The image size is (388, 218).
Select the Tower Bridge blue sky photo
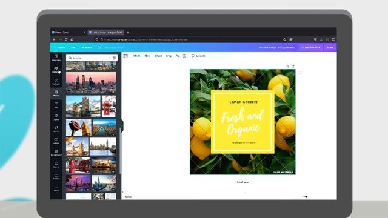tap(83, 107)
